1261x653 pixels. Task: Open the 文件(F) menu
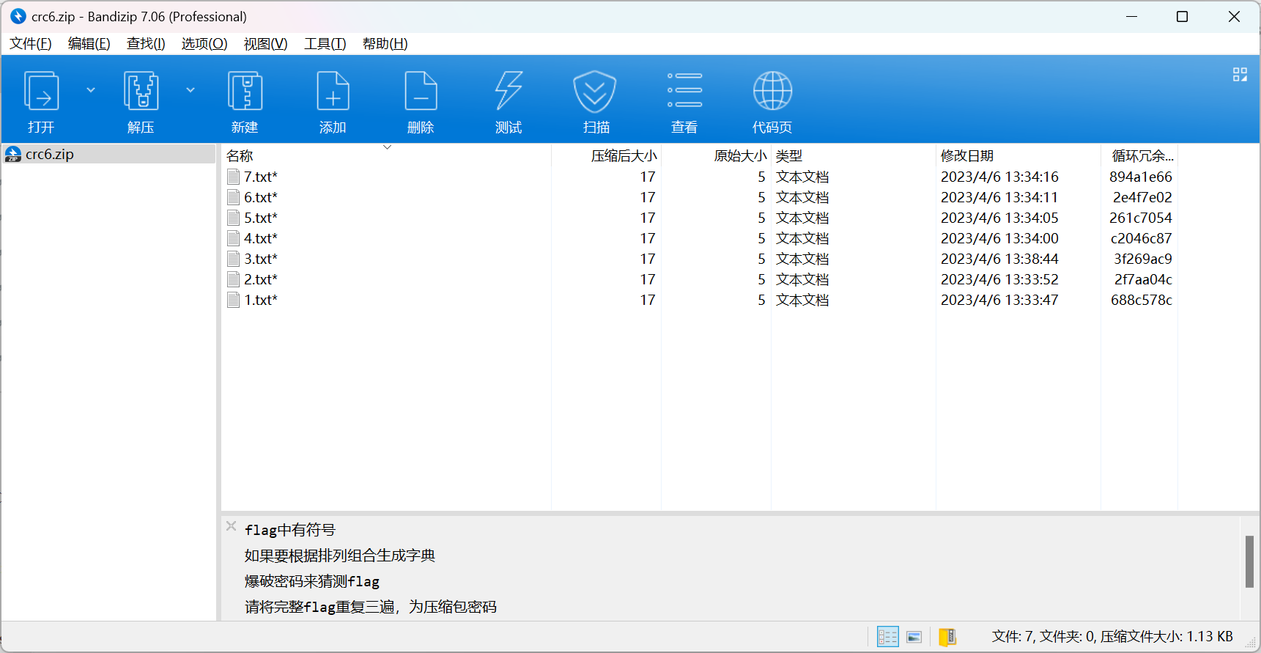click(31, 44)
